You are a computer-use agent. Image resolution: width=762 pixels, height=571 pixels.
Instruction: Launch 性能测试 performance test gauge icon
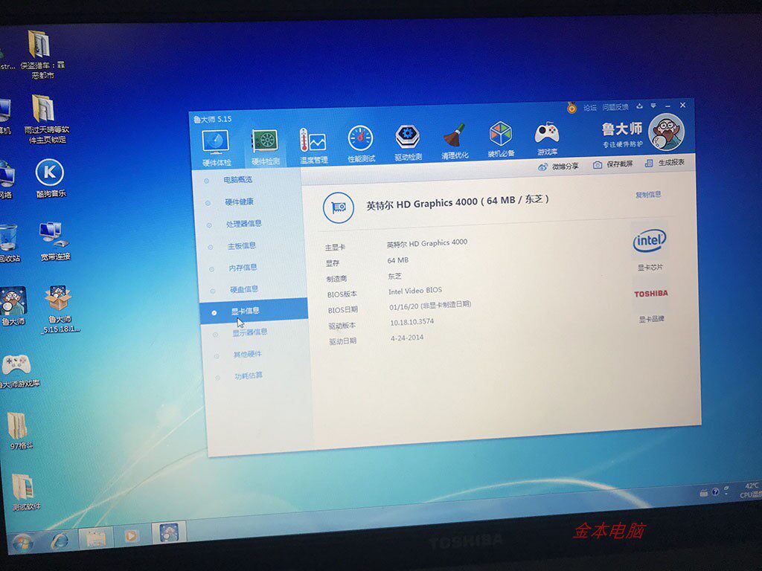(361, 143)
